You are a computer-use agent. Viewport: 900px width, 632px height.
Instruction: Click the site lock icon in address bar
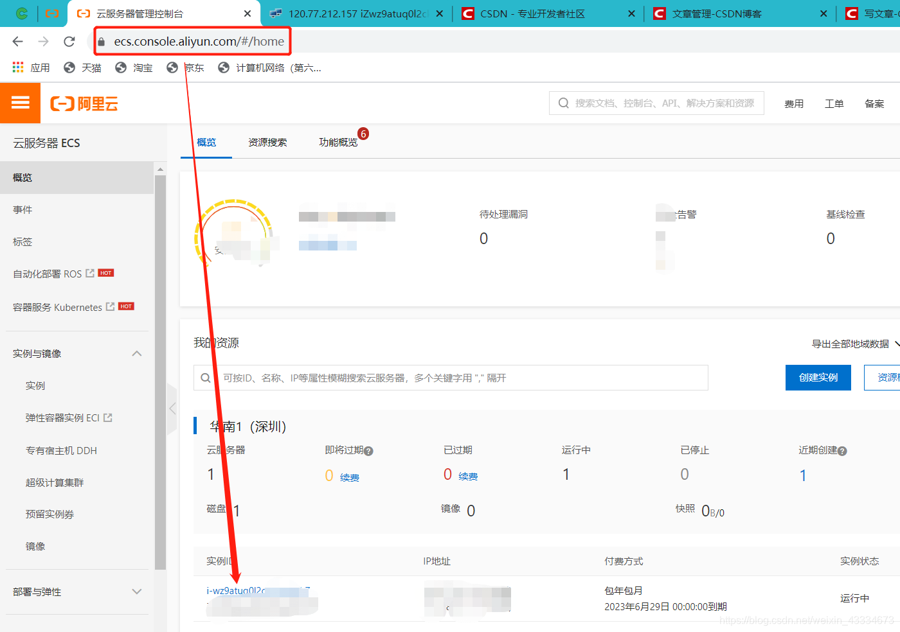coord(101,42)
